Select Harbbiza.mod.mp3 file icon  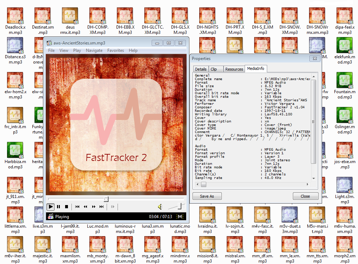[x=15, y=150]
